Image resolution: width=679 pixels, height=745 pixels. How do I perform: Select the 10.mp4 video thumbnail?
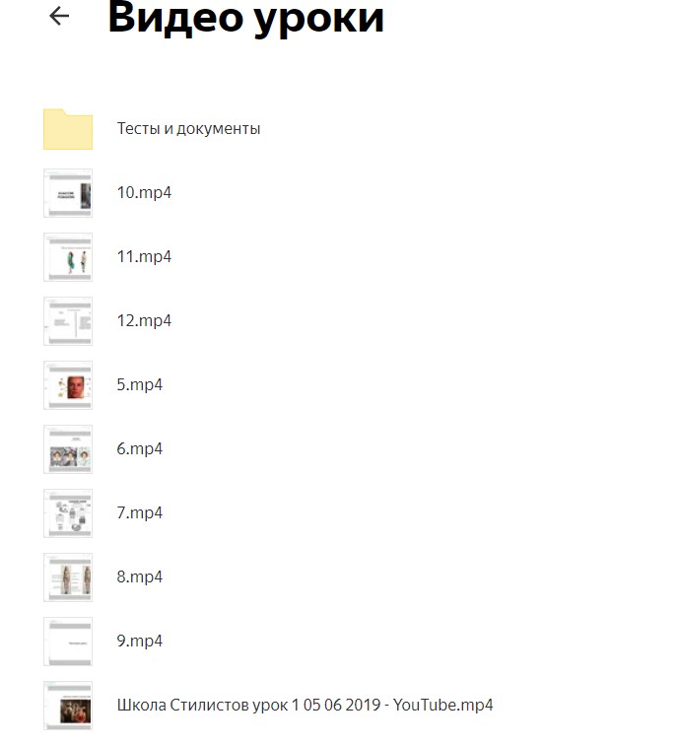pos(68,193)
